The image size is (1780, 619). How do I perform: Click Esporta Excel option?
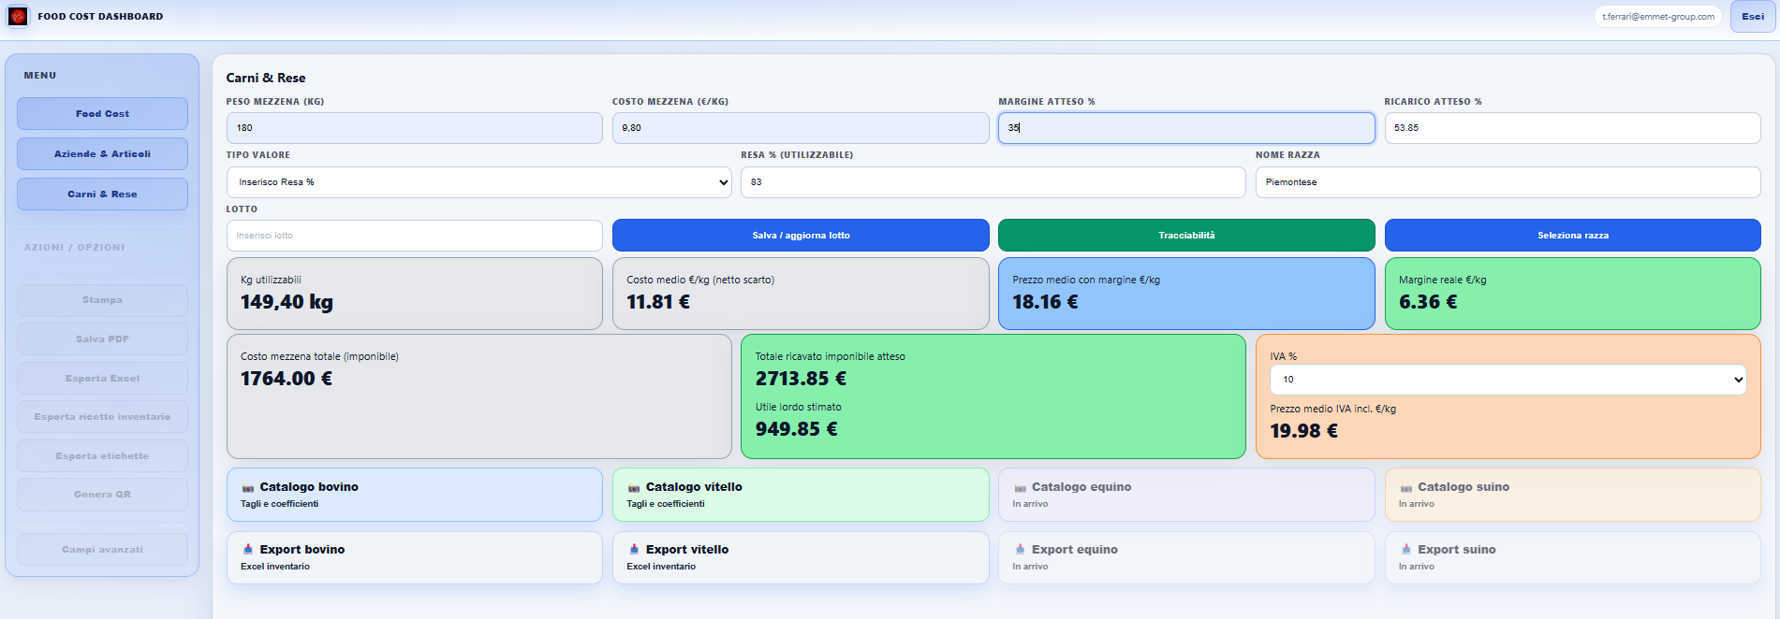coord(102,379)
